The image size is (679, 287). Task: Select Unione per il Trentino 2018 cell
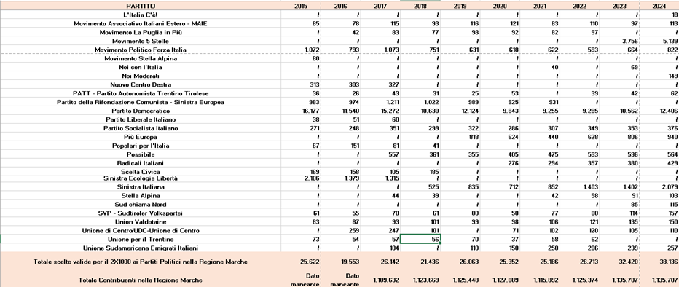(420, 240)
